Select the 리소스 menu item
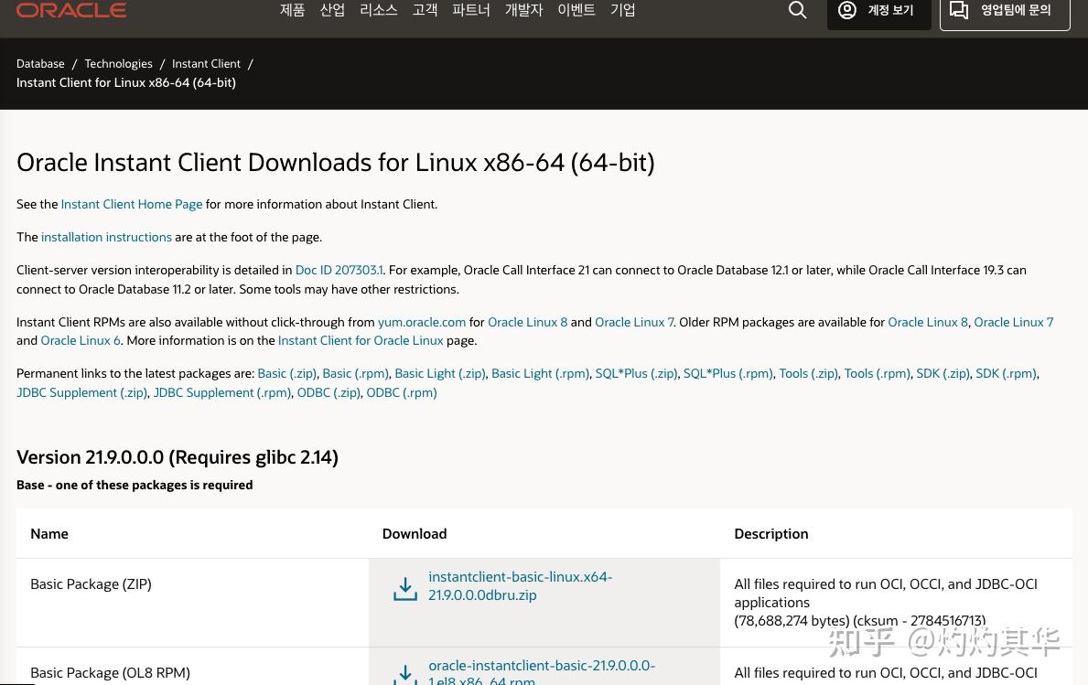 click(378, 10)
